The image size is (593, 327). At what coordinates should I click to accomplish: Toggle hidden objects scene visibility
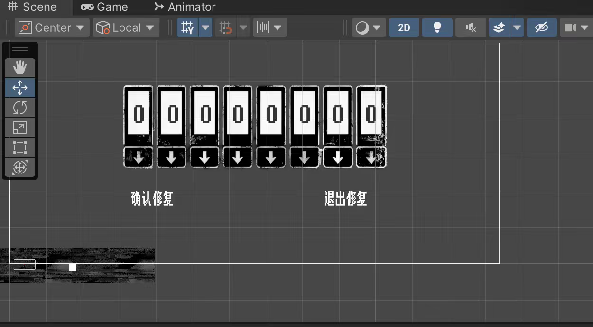[541, 28]
